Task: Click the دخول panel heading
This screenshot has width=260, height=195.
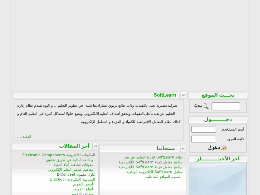Action: [218, 120]
